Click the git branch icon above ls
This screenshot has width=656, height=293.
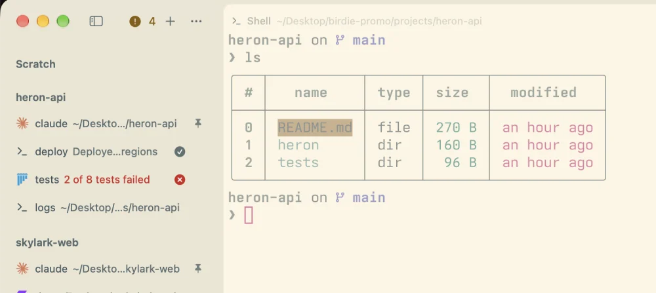340,40
